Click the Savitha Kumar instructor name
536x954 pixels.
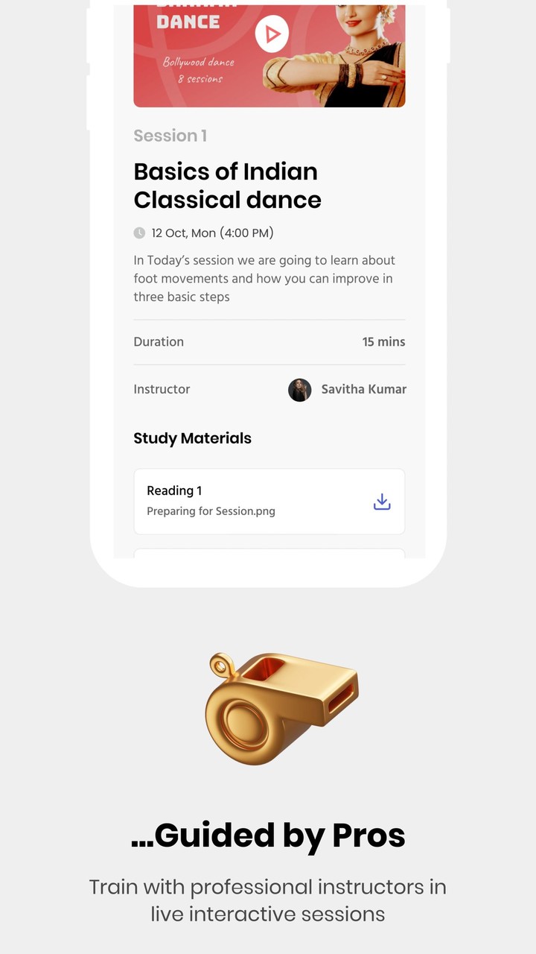point(364,389)
